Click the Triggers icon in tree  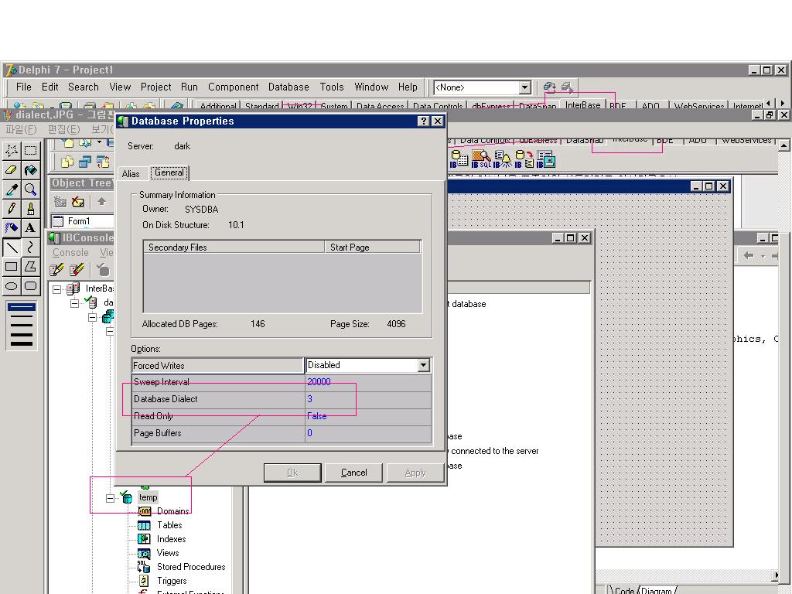point(144,581)
